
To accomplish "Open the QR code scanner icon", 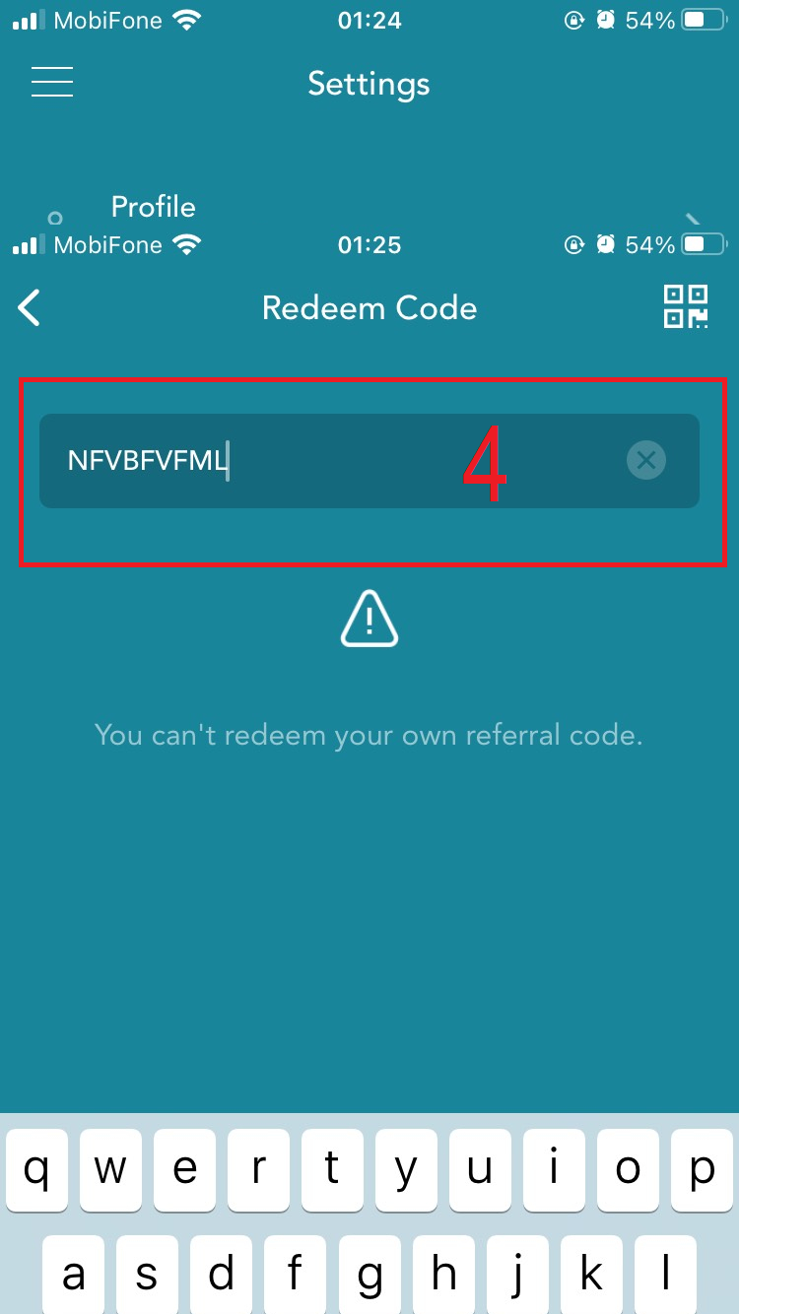I will point(686,306).
